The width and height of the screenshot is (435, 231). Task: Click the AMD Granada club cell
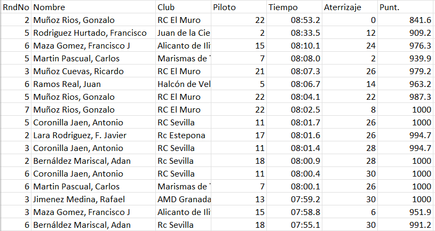click(183, 199)
